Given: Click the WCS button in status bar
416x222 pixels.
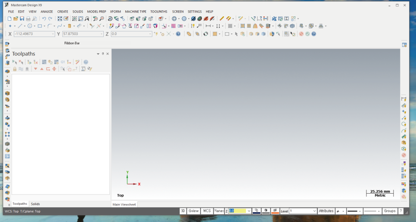Looking at the screenshot, I should [207, 211].
